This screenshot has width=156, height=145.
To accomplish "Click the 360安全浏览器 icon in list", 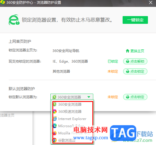I will [x=55, y=104].
